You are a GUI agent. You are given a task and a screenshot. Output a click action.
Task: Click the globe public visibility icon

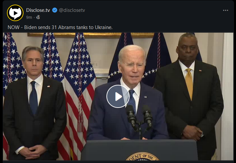click(x=38, y=17)
